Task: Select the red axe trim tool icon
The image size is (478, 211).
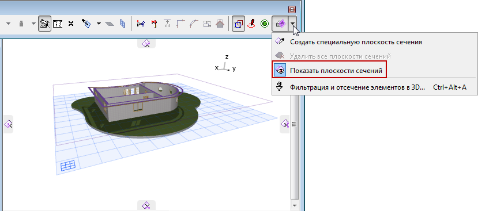Action: click(x=154, y=24)
